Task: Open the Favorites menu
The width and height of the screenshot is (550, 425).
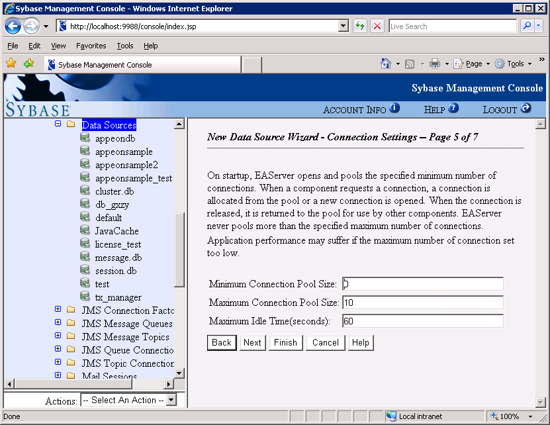Action: 91,46
